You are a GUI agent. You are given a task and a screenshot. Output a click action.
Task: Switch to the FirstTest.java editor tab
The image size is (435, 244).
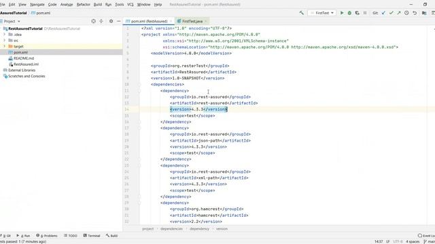pos(192,21)
